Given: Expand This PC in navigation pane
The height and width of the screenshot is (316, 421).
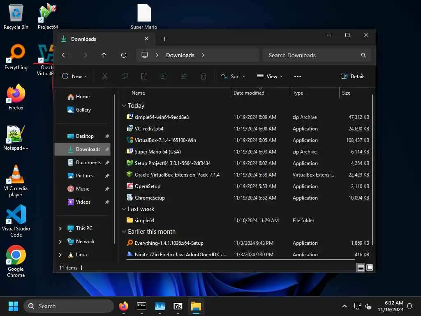Looking at the screenshot, I should pyautogui.click(x=60, y=228).
